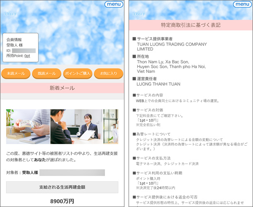Open unread mail with 未読メール button

(16, 73)
